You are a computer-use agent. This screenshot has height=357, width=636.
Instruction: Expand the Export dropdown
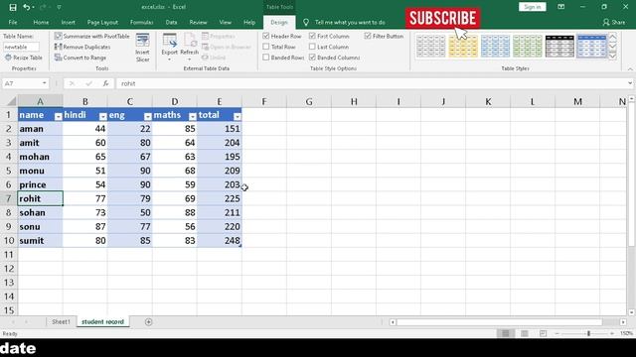[x=170, y=59]
